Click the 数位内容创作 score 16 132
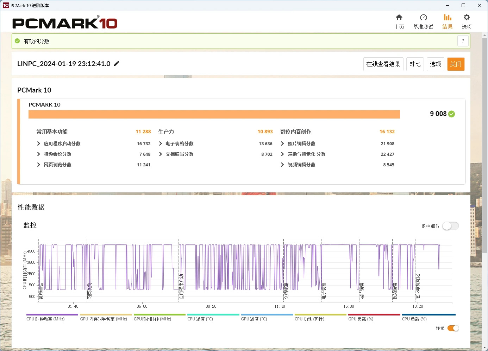Image resolution: width=488 pixels, height=351 pixels. 387,132
